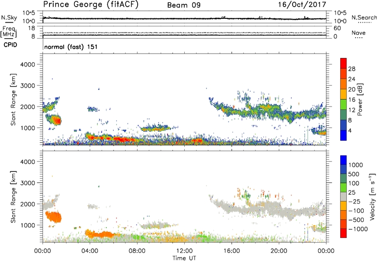377x261 pixels.
Task: Click the velocity panel's '3000' range tick label
Action: pyautogui.click(x=27, y=183)
